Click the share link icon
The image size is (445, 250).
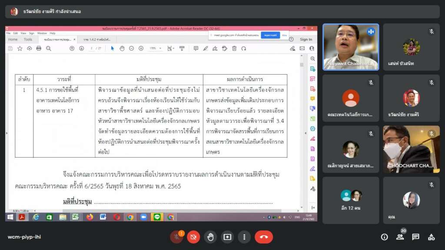[x=292, y=49]
